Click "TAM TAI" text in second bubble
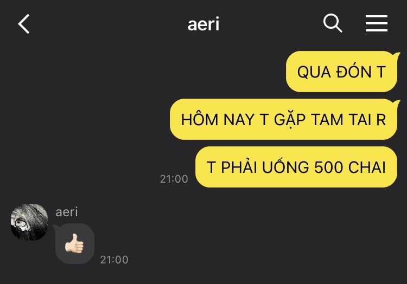Image resolution: width=407 pixels, height=284 pixels. click(341, 120)
